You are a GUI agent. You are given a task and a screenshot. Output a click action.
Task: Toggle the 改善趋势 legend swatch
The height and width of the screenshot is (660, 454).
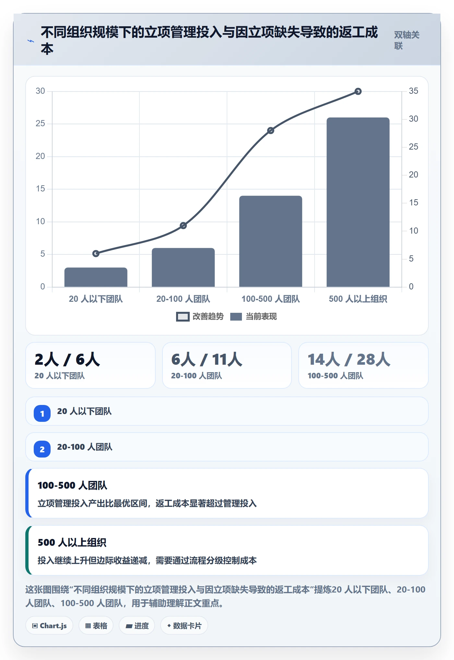(x=183, y=317)
